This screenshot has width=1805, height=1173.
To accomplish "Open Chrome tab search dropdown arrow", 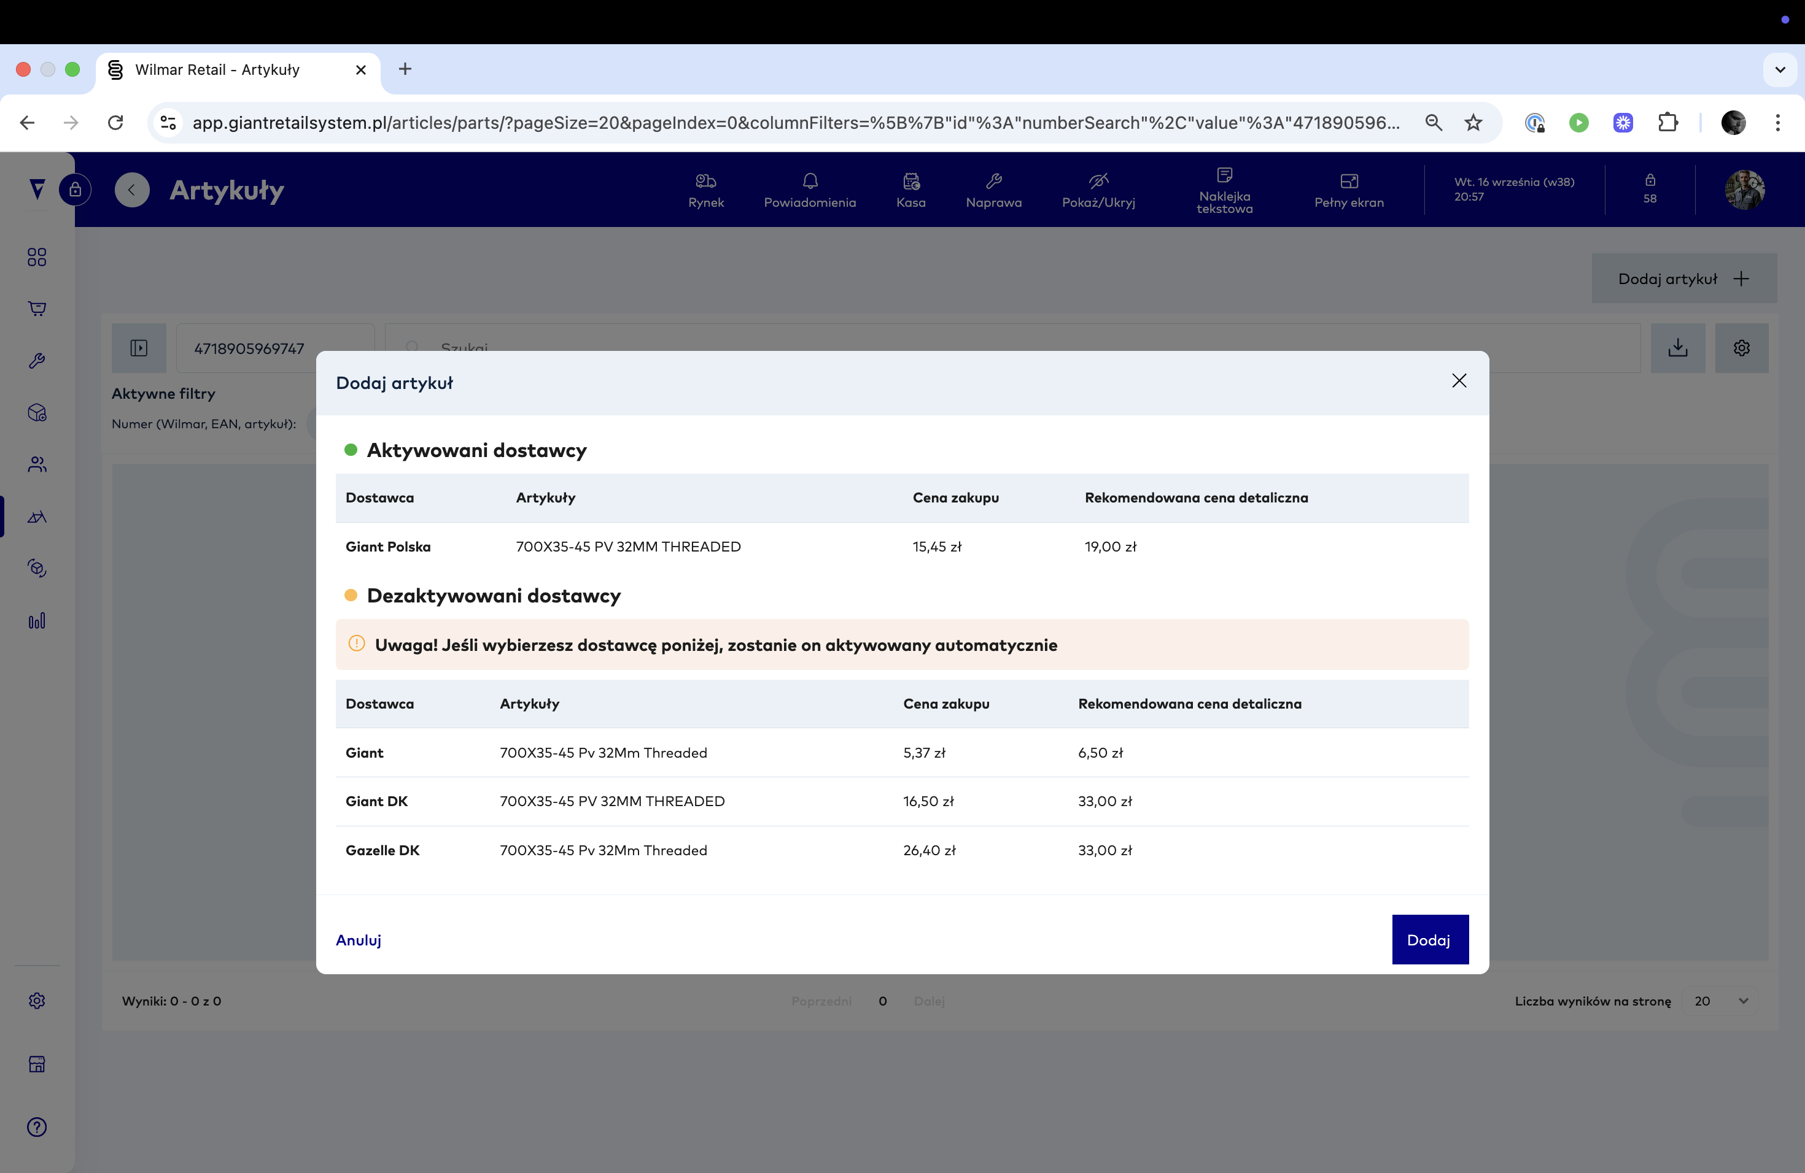I will [x=1779, y=70].
